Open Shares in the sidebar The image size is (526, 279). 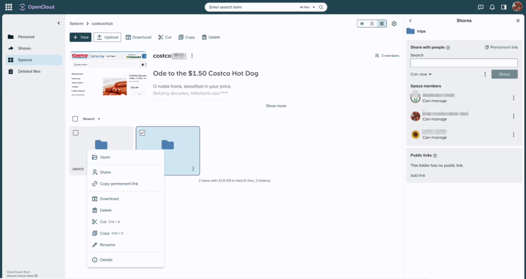click(x=33, y=48)
